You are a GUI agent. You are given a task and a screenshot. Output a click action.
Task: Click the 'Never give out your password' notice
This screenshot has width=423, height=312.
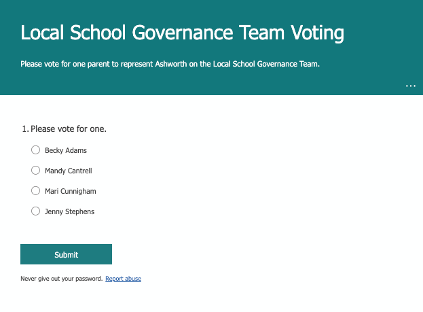coord(61,279)
